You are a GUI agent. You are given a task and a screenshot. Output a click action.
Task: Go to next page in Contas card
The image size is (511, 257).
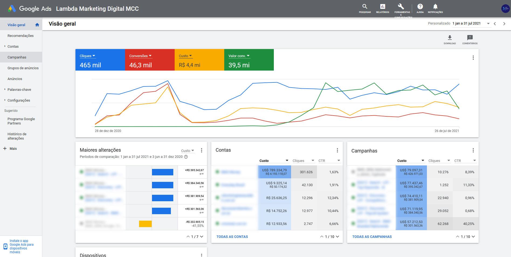[337, 237]
